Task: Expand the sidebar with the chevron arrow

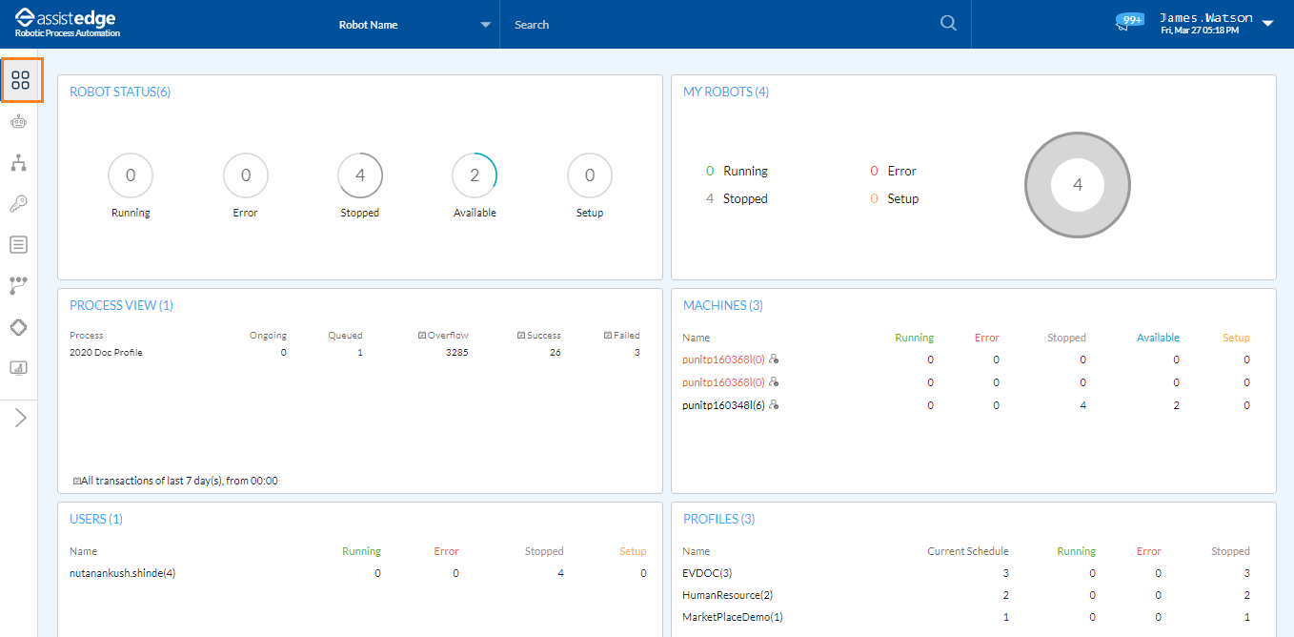Action: (x=20, y=418)
